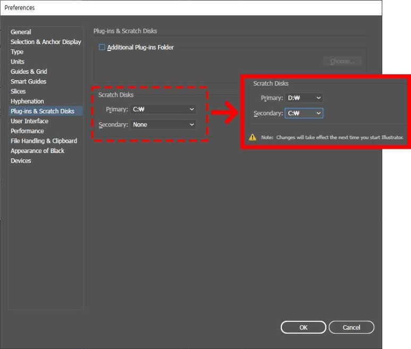Click the yellow warning icon beside the note

point(253,137)
